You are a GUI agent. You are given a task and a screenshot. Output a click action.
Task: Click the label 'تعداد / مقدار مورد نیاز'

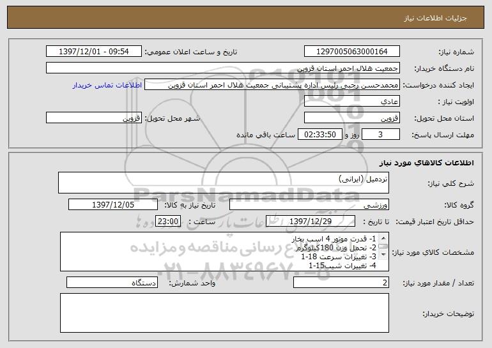[438, 283]
